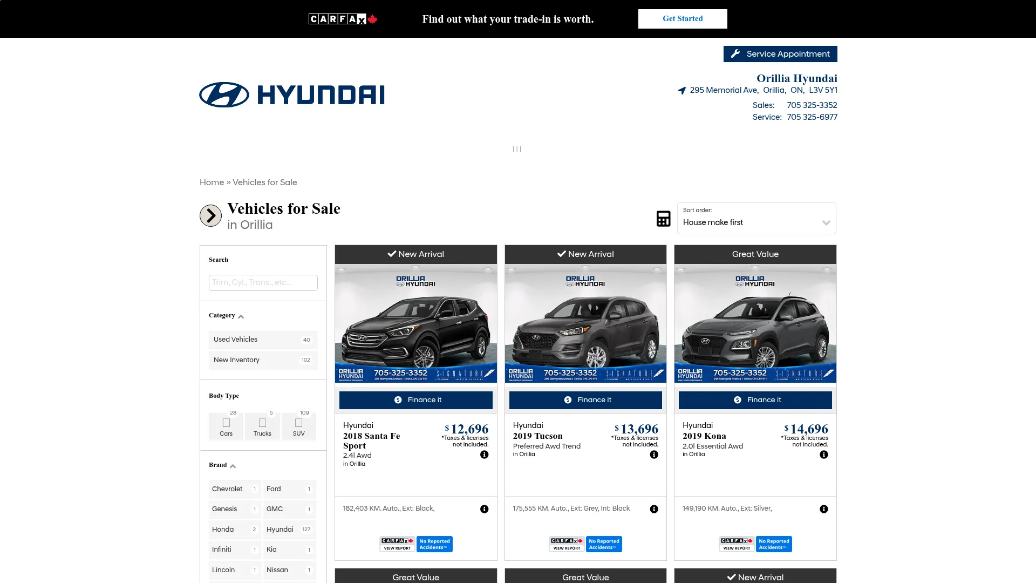Viewport: 1036px width, 583px height.
Task: Toggle Infiniti brand filter
Action: pyautogui.click(x=235, y=550)
